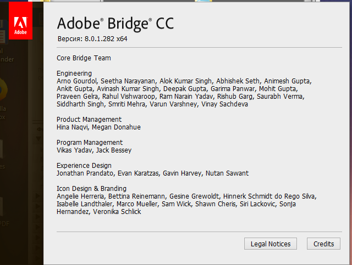This screenshot has height=265, width=352.
Task: Click the Core Bridge Team heading
Action: point(84,58)
